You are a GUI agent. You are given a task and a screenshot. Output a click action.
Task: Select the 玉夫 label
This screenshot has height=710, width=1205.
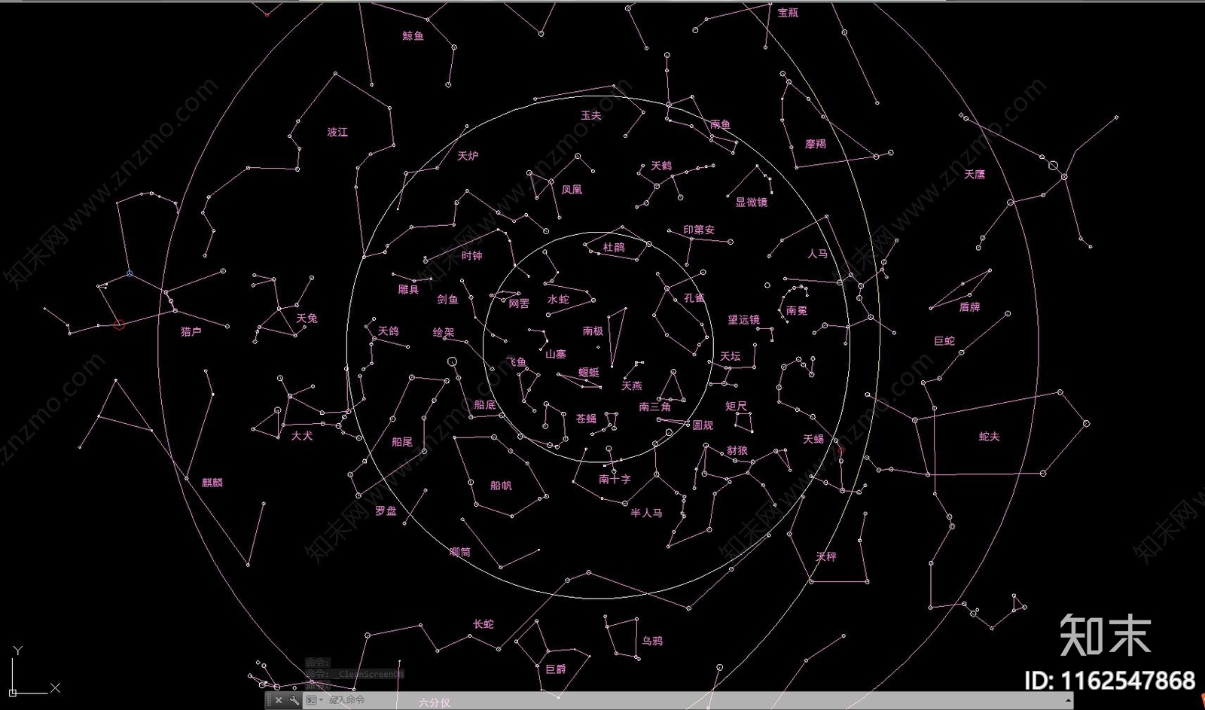click(591, 115)
